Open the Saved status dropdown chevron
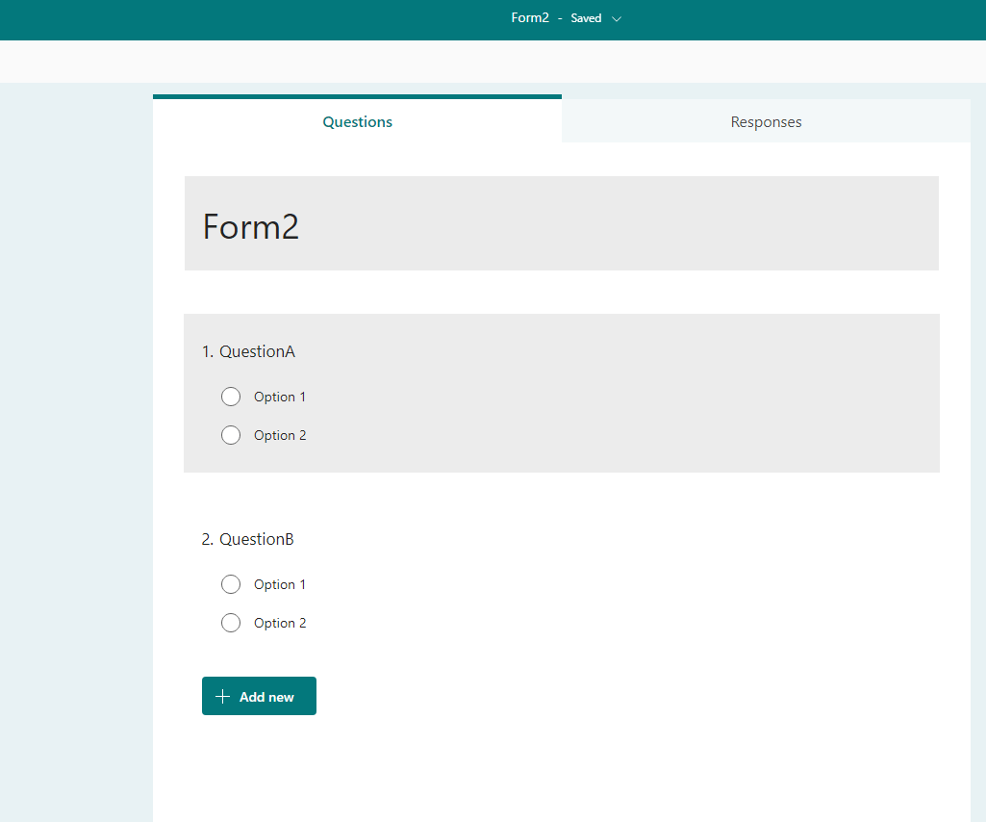The height and width of the screenshot is (822, 986). [x=617, y=18]
